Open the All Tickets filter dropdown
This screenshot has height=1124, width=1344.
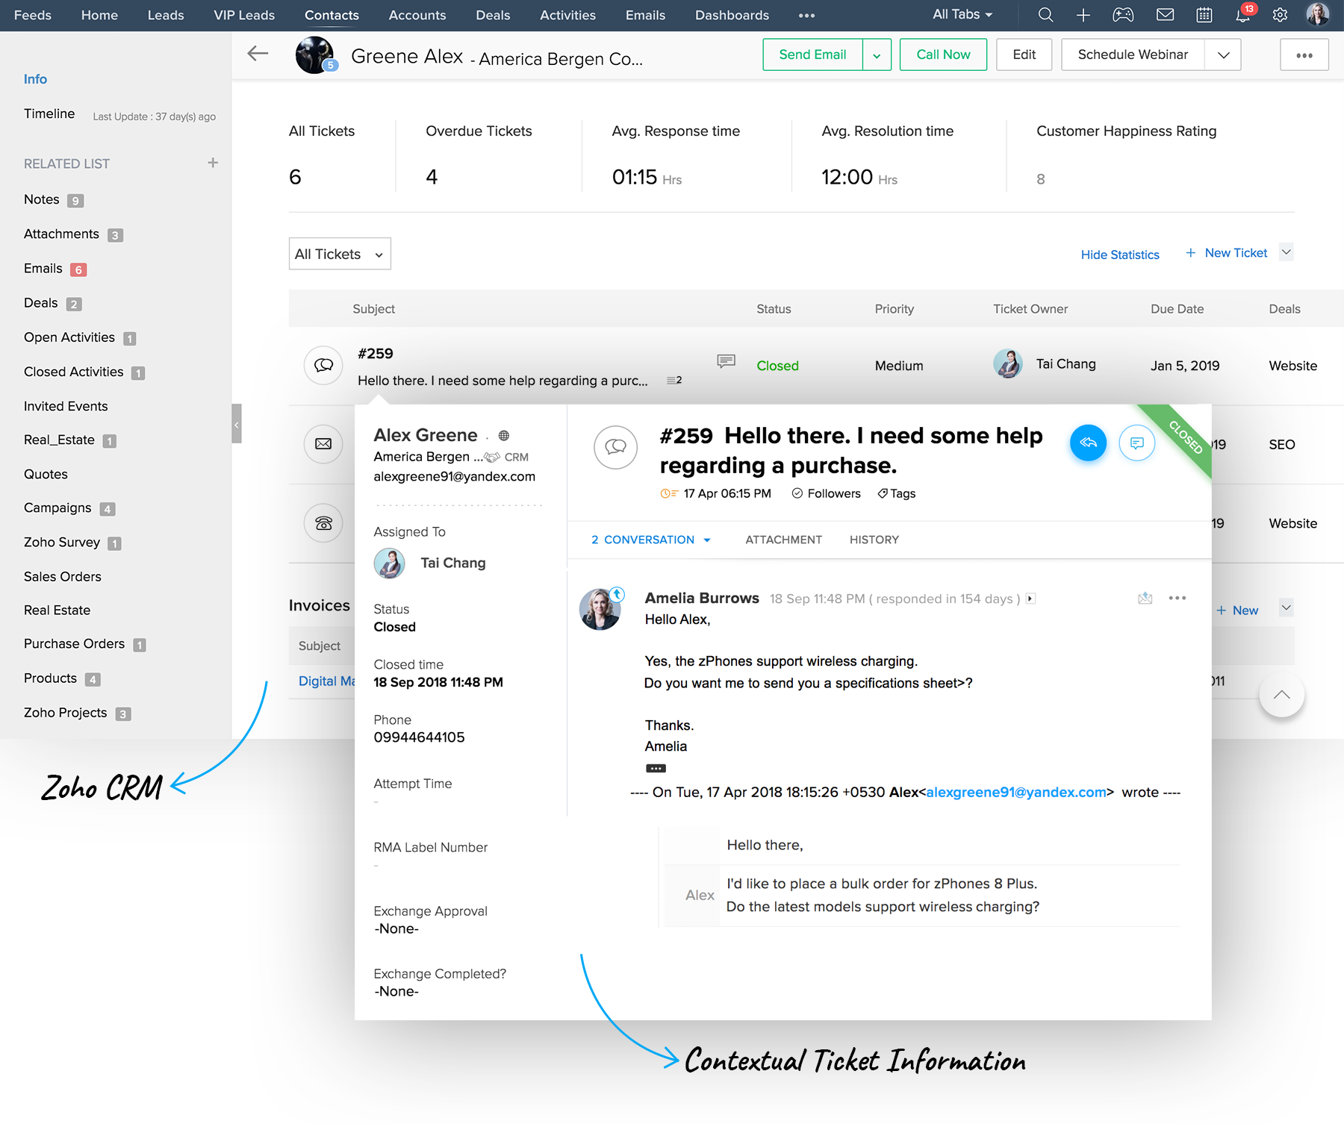pyautogui.click(x=340, y=254)
